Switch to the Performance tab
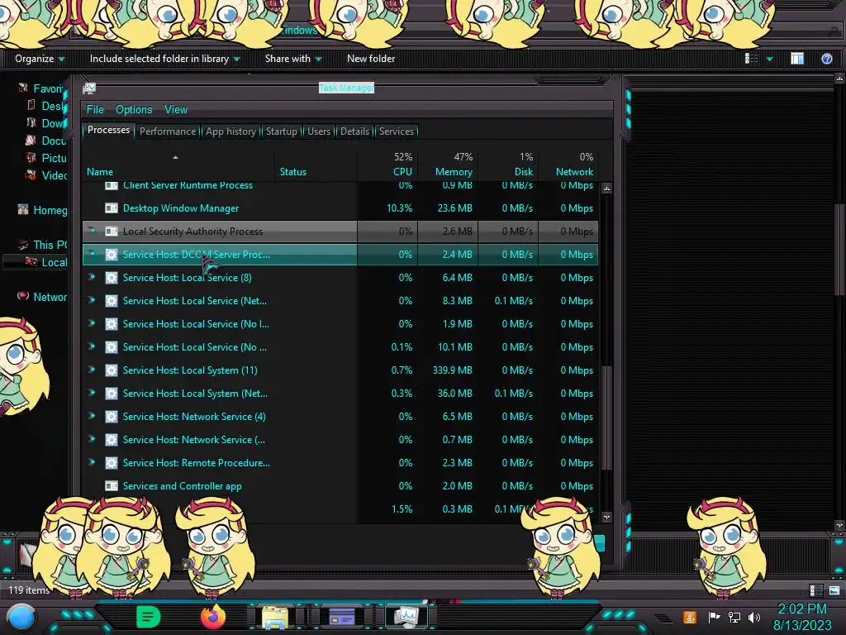This screenshot has width=846, height=635. pyautogui.click(x=168, y=131)
